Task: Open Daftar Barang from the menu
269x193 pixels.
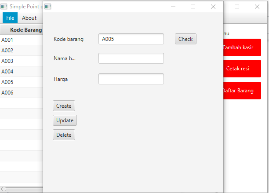Action: (x=242, y=91)
